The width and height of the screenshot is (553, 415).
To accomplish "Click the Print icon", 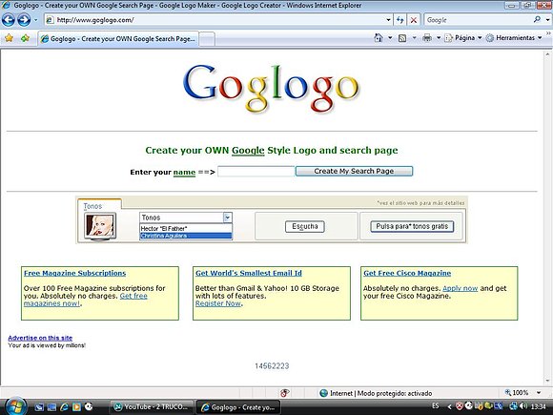I will coord(427,38).
